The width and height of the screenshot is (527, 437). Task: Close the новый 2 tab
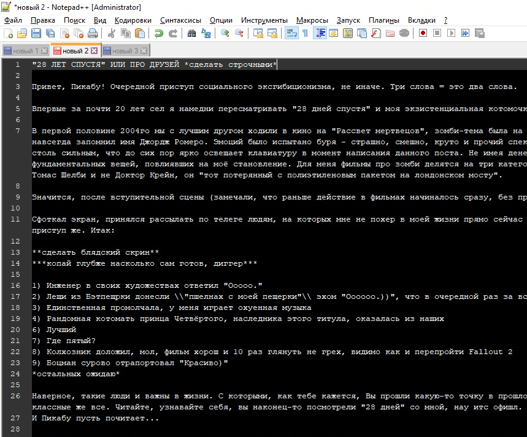[94, 51]
